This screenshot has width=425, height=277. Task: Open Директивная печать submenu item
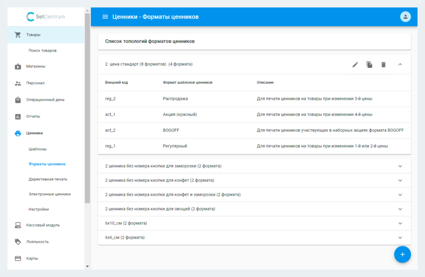pyautogui.click(x=48, y=179)
